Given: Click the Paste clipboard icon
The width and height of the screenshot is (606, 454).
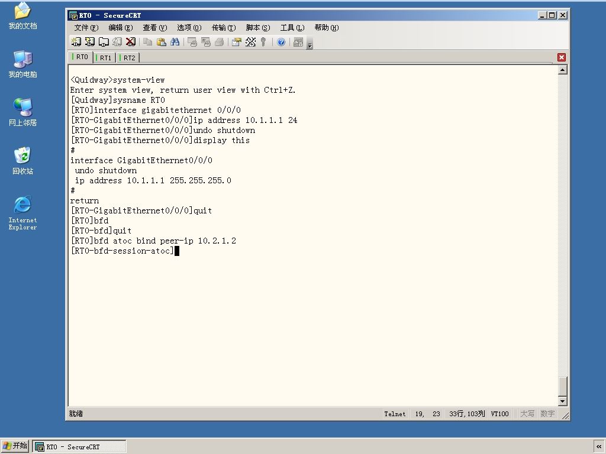Looking at the screenshot, I should pyautogui.click(x=161, y=42).
